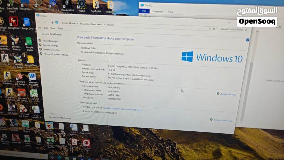Open Advanced system settings
Viewport: 284px width, 160px height.
pos(55,54)
